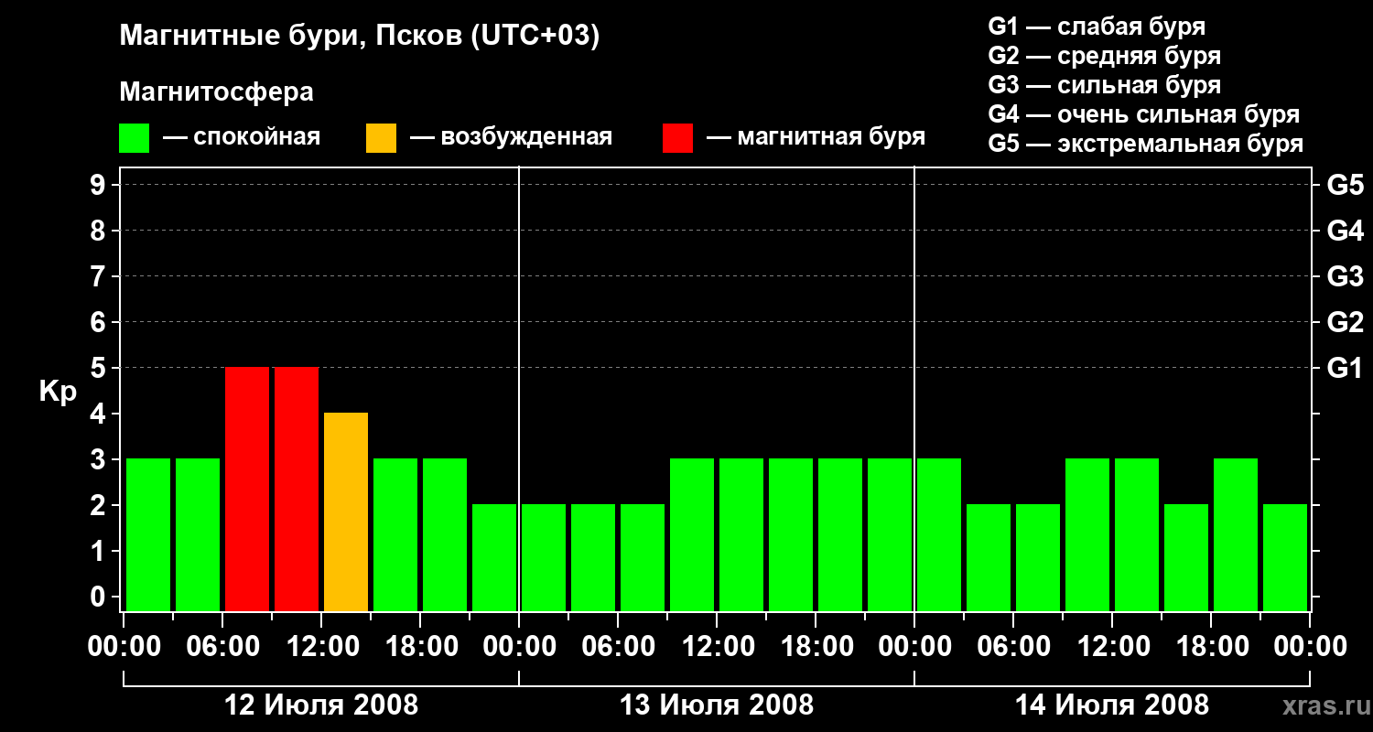Click the '18:00' time label under 14 July
The image size is (1373, 732).
1211,647
